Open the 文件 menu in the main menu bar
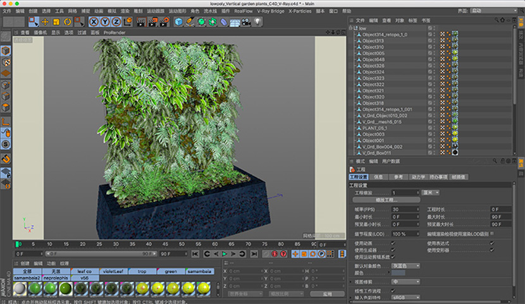The height and width of the screenshot is (304, 525). (x=7, y=11)
